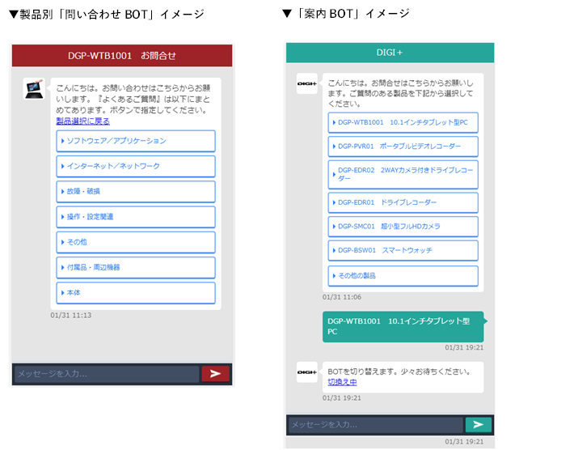Pick DGP-WTB1001 10.1インチタブレット型PC button
Viewport: 574px width, 450px height.
[x=403, y=122]
